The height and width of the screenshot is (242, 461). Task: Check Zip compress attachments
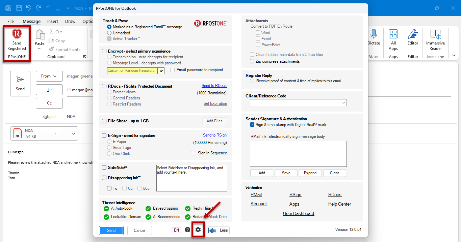tap(252, 61)
